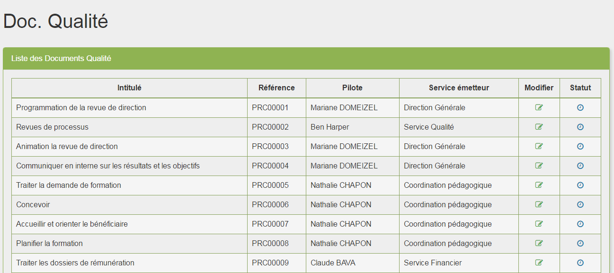Check status clock for Concevoir row

580,204
